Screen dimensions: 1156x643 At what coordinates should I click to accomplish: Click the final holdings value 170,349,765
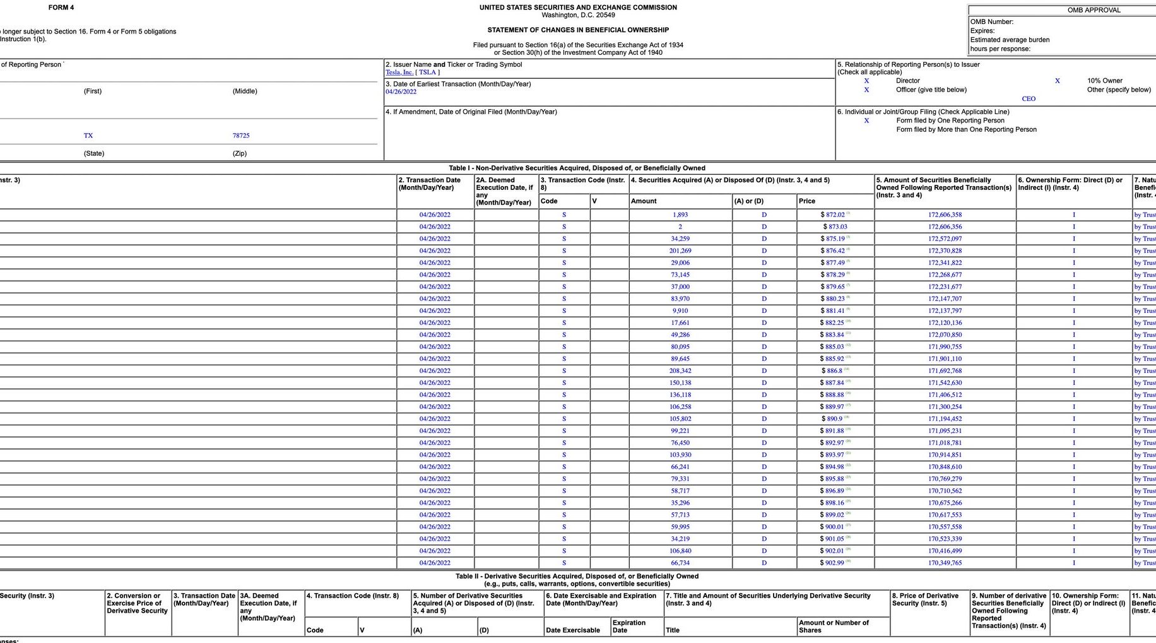(x=945, y=563)
